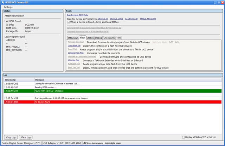Screen dimensions: 225x146
Task: Select the 'Found ROM v2 IC v2' log row
Action: click(x=112, y=91)
